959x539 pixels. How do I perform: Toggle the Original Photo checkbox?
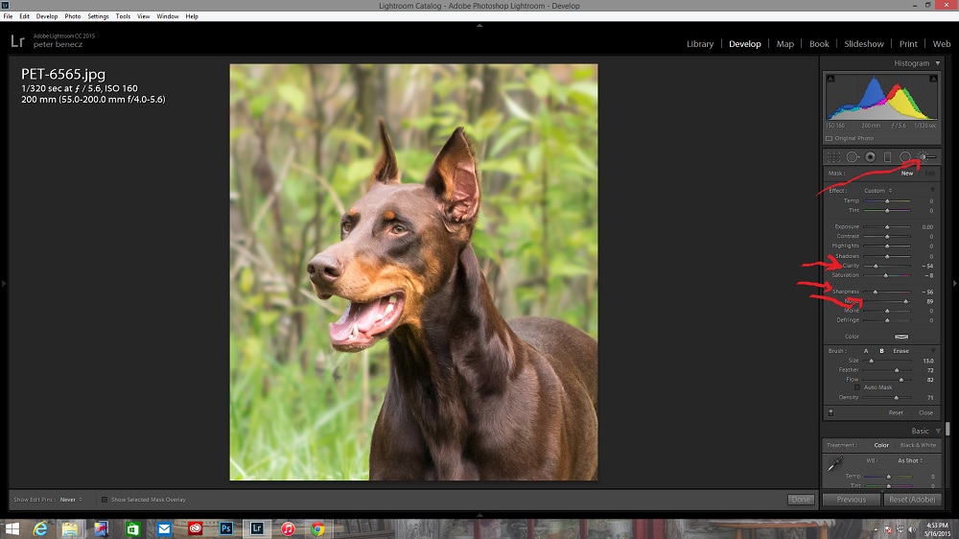[830, 138]
